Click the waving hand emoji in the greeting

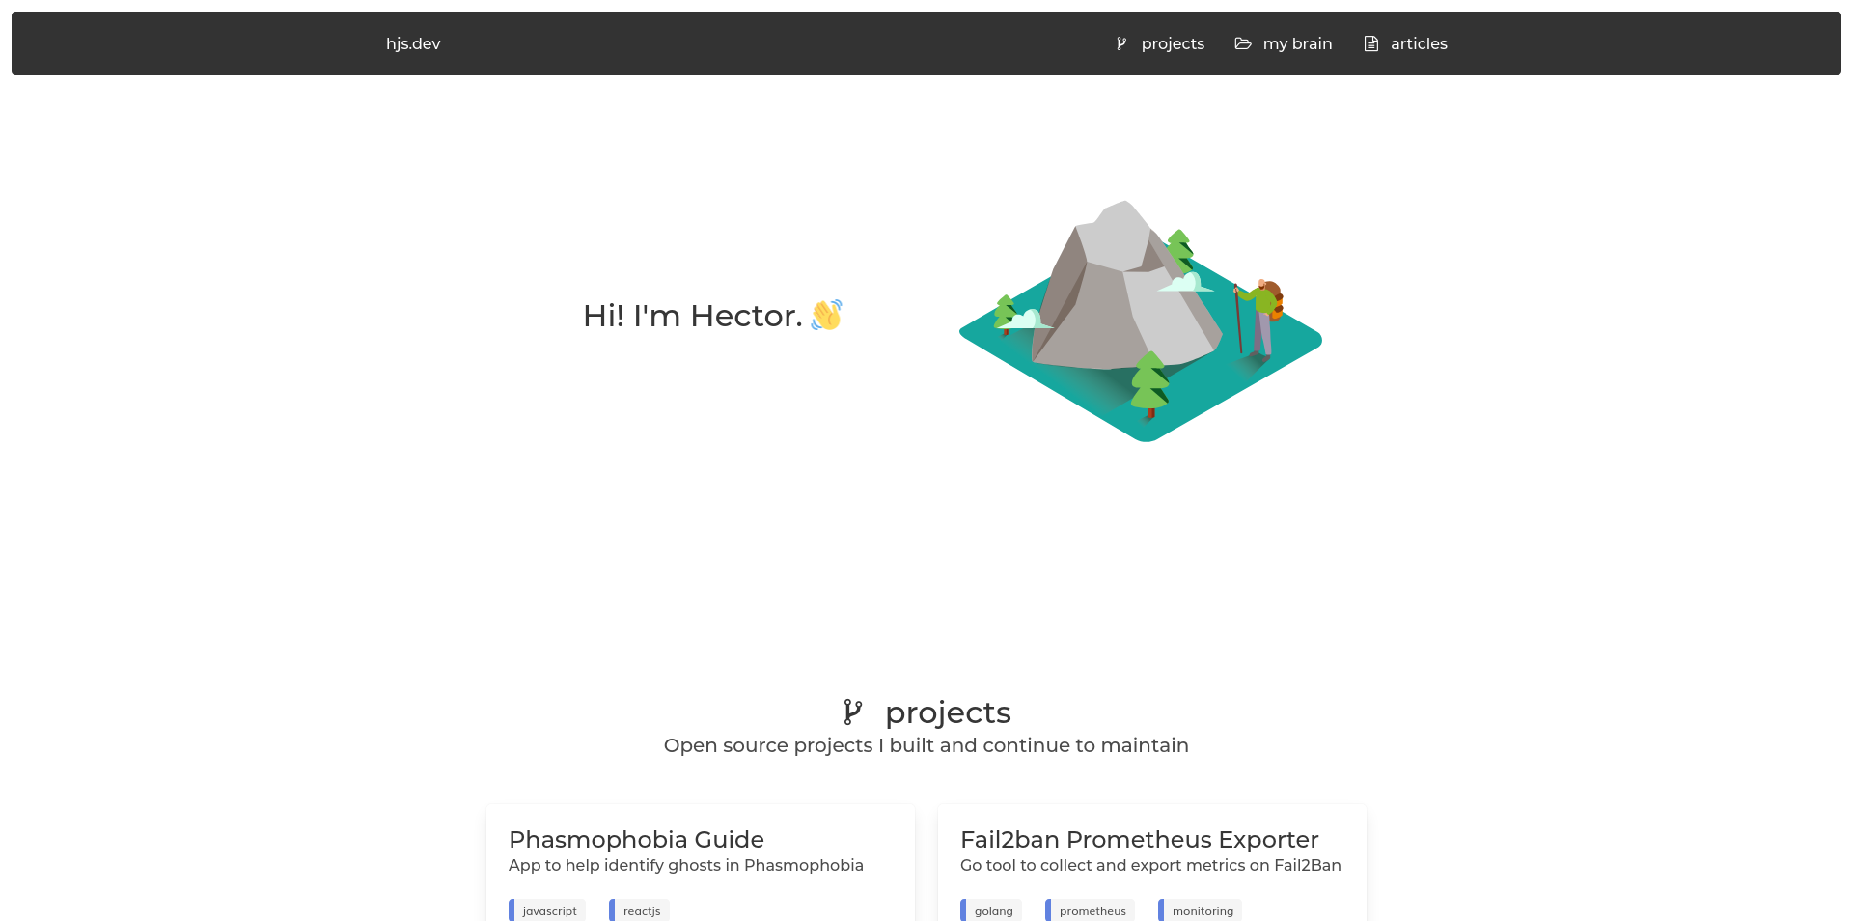point(826,316)
